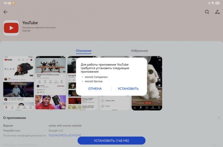The height and width of the screenshot is (147, 223).
Task: Open the ПОСМОТРЕТЬ КОНТЕНТ privacy link
Action: 65,135
